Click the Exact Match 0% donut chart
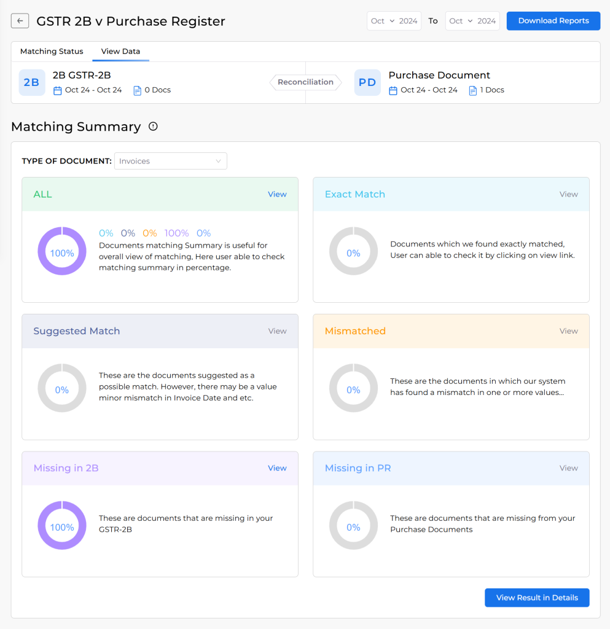Image resolution: width=610 pixels, height=629 pixels. (353, 251)
